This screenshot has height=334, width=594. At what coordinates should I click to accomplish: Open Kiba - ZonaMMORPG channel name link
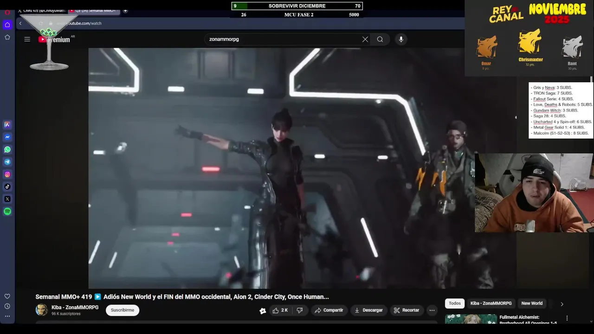coord(75,308)
